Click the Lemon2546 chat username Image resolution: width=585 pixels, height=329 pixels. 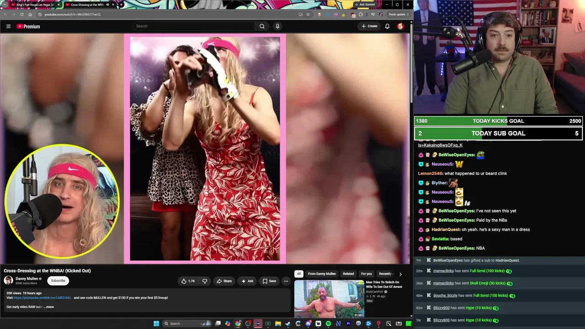430,174
